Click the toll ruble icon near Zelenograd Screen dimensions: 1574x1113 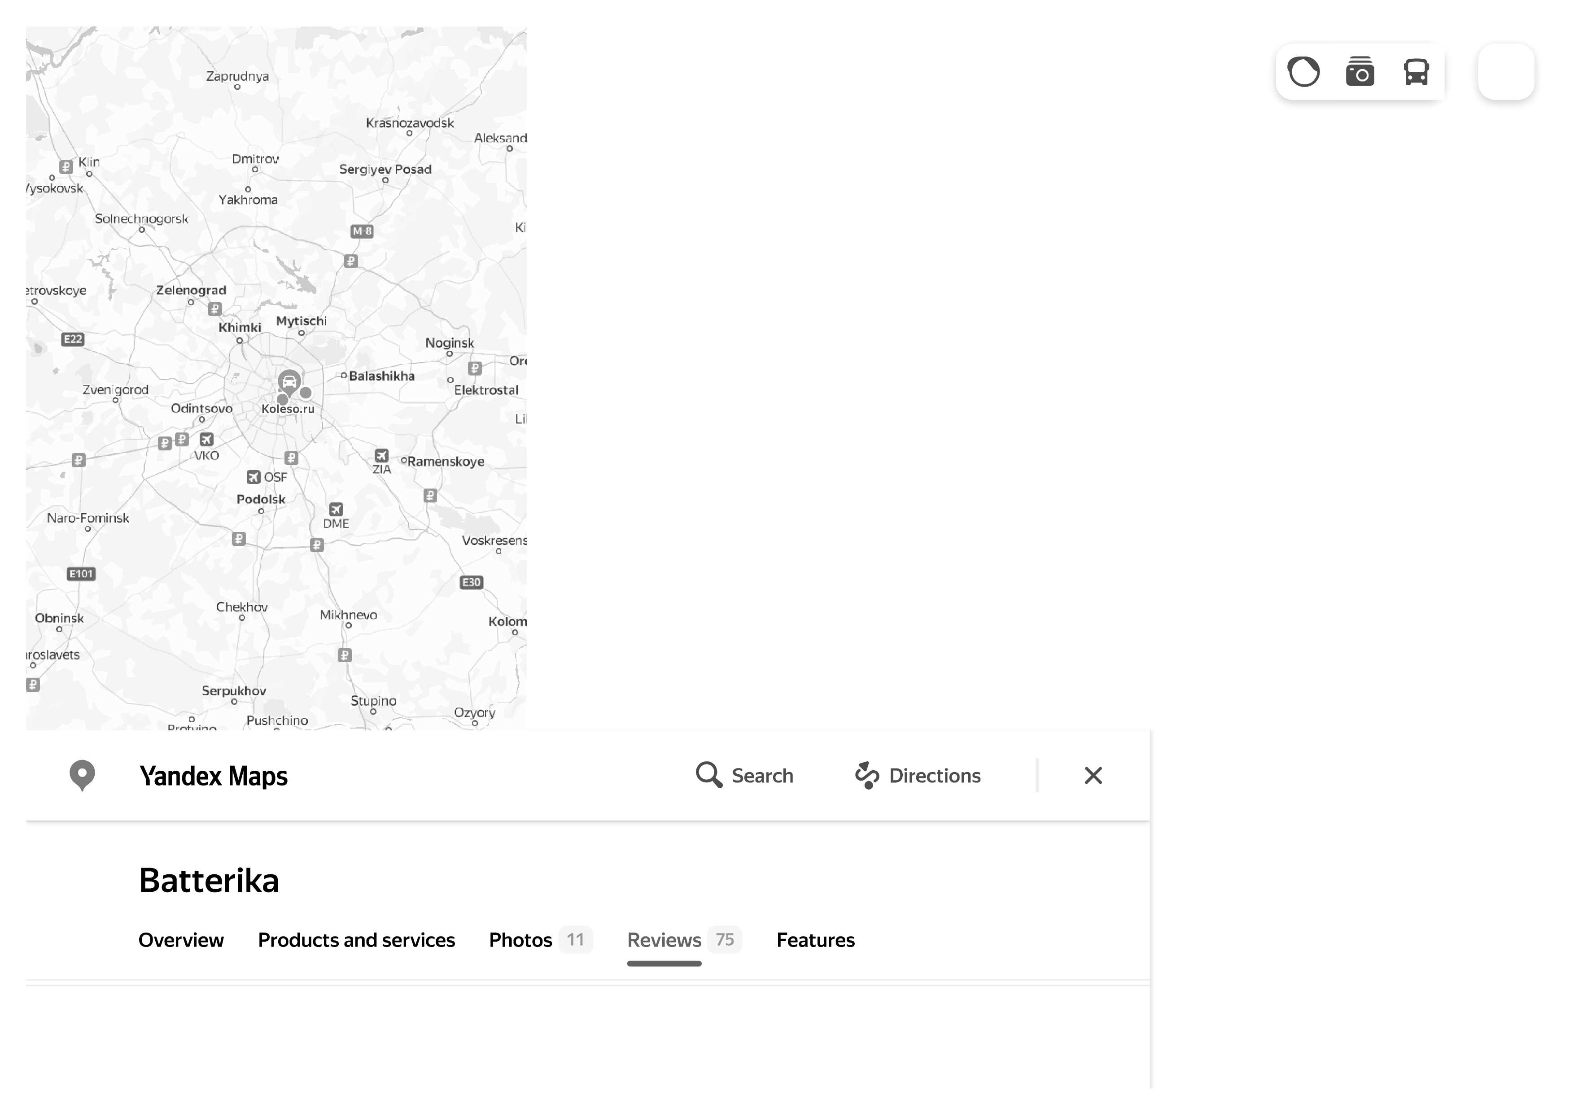point(214,309)
